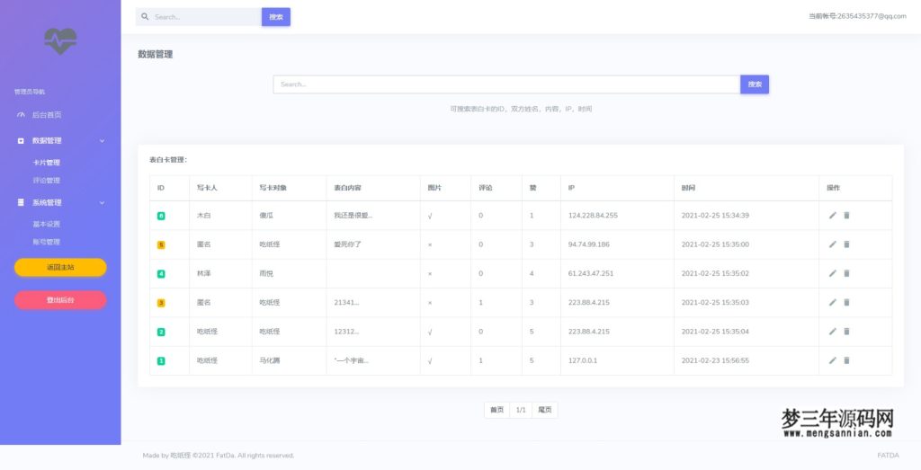
Task: Click ID badge 6 in the table
Action: (x=161, y=216)
